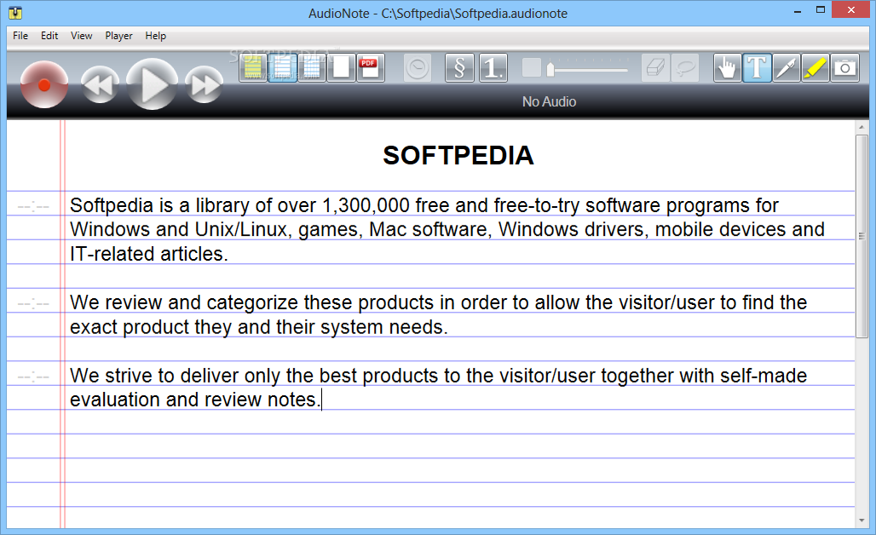Click the fast-forward playback button
This screenshot has width=876, height=535.
pos(204,85)
